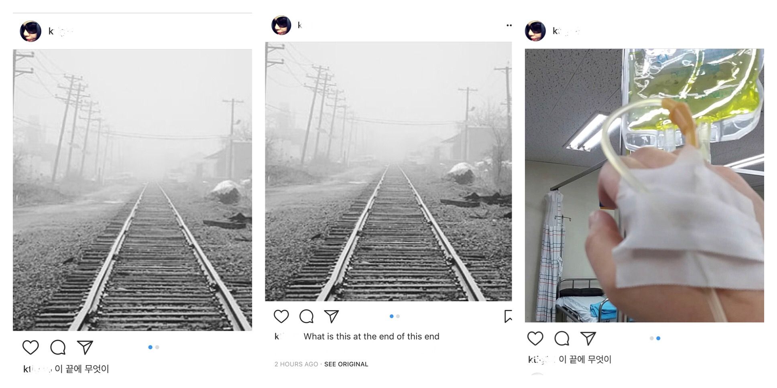This screenshot has height=388, width=777.
Task: Open the profile avatar on the middle post
Action: 281,25
